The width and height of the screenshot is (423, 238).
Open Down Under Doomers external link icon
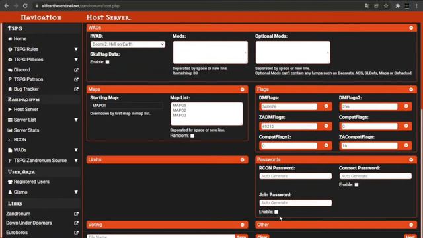[x=77, y=223]
